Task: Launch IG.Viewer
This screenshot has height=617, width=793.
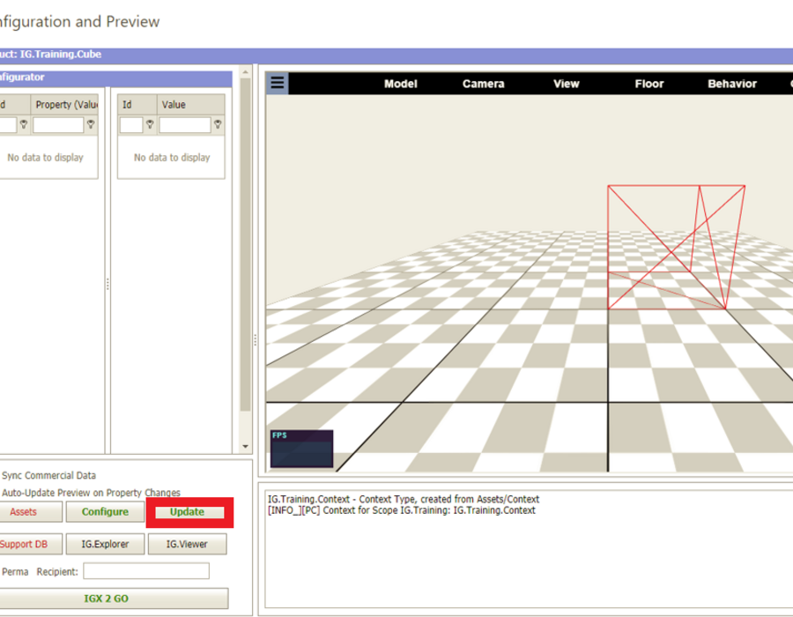Action: 187,544
